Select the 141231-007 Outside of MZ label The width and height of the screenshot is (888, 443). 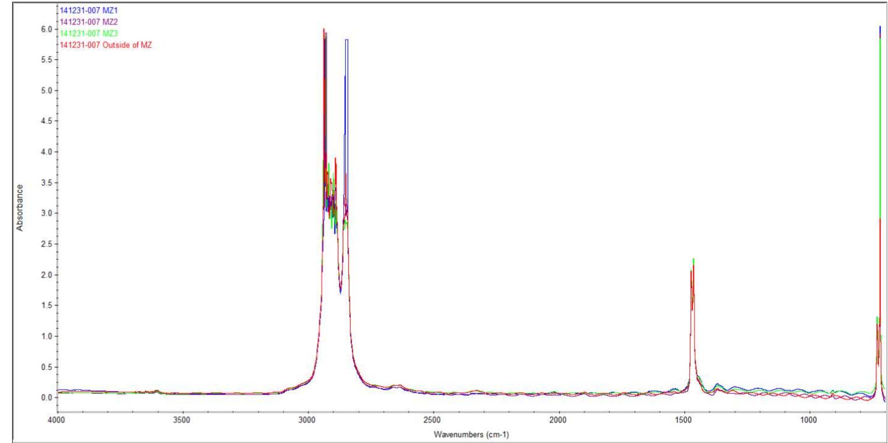(x=106, y=45)
